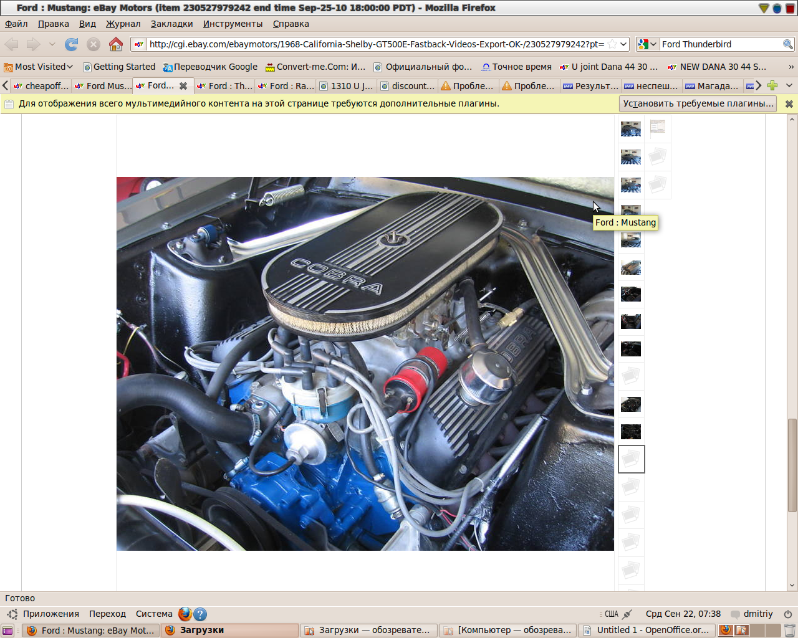
Task: Select the first car photo thumbnail
Action: (x=630, y=129)
